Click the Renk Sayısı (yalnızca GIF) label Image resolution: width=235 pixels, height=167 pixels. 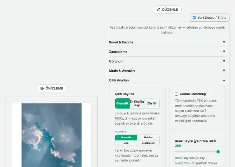(195, 141)
